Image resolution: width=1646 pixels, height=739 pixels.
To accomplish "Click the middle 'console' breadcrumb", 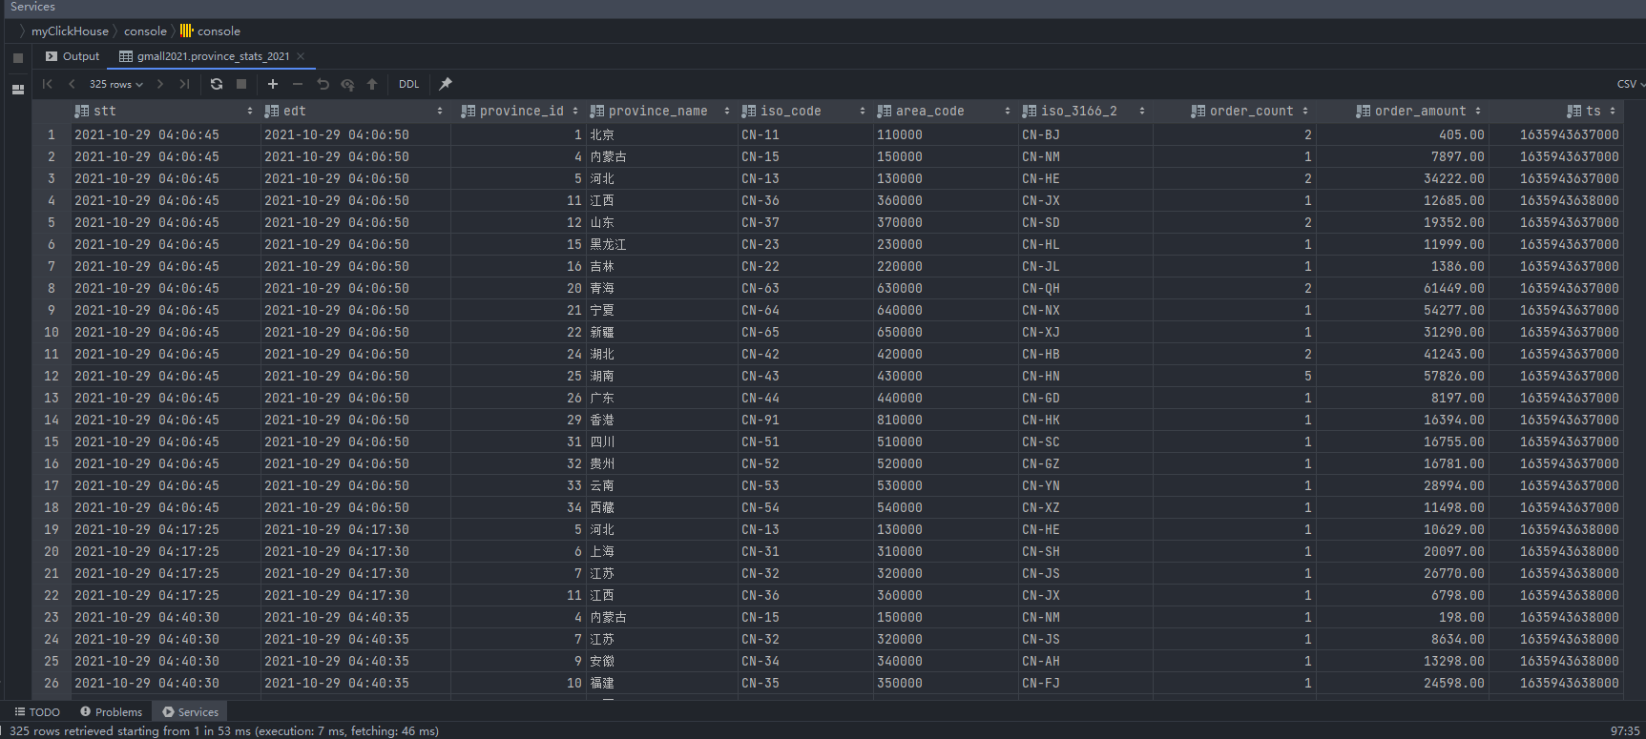I will coord(145,31).
